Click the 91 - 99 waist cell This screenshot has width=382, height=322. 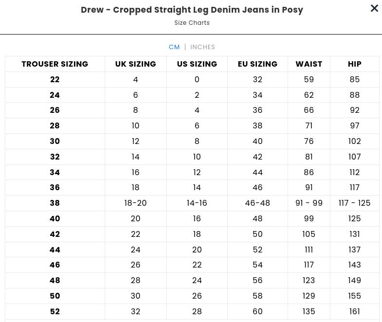309,203
